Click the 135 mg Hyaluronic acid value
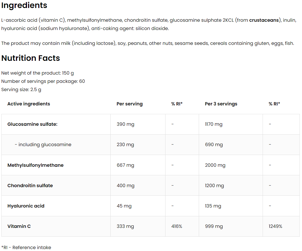Screen dimensions: 302x251 click(x=213, y=206)
